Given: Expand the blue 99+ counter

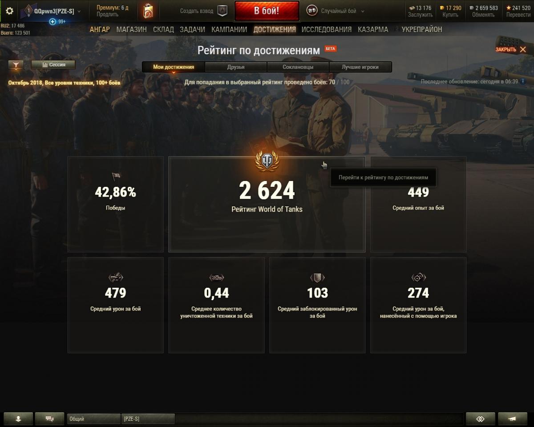Looking at the screenshot, I should [x=57, y=21].
